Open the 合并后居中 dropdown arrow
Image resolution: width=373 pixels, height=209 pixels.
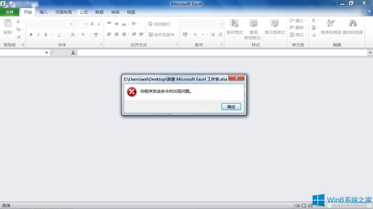tap(177, 35)
